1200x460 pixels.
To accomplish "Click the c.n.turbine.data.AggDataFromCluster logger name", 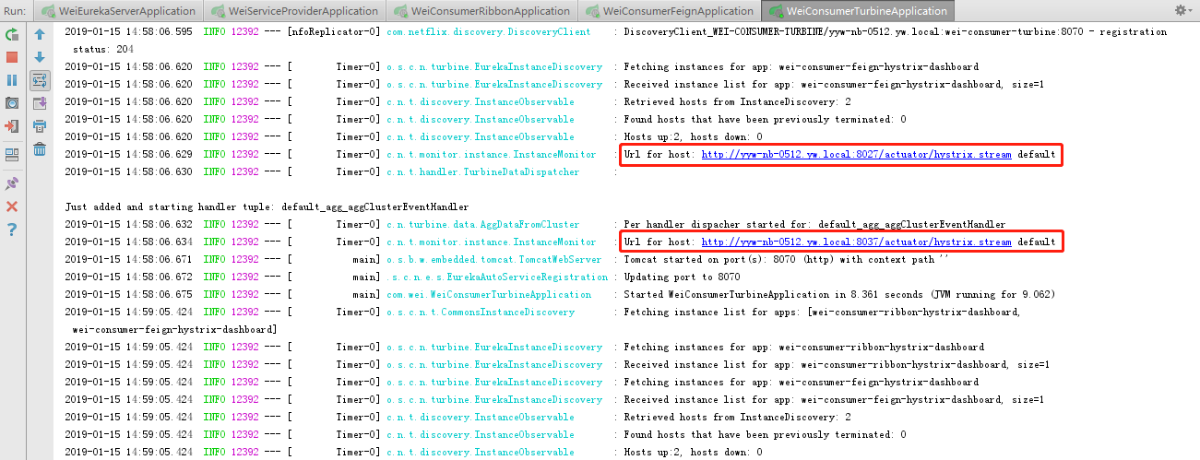I will (483, 225).
